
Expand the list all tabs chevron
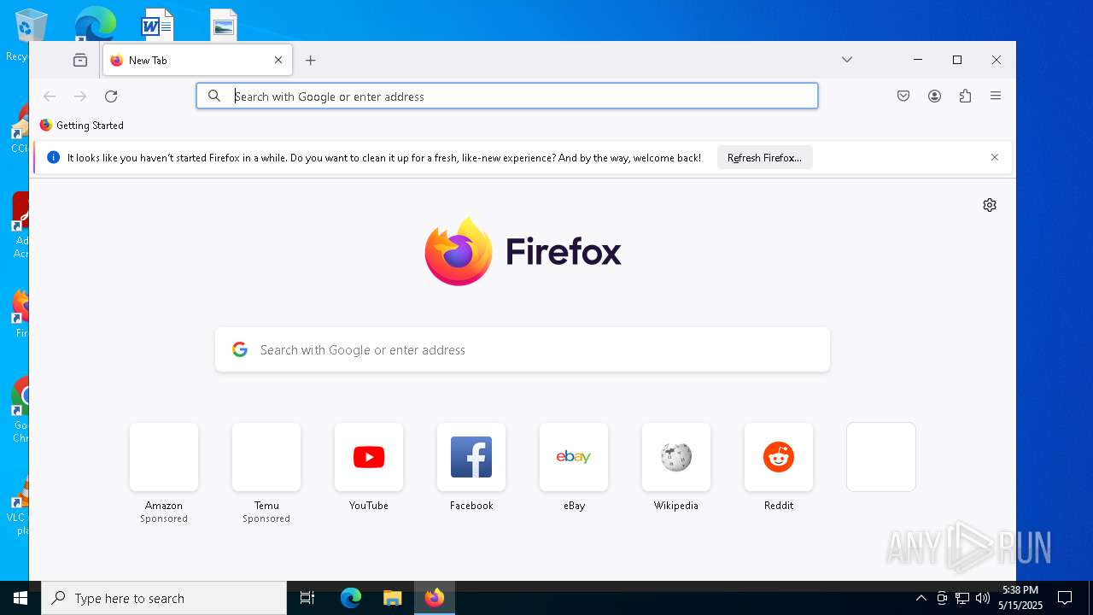point(847,60)
